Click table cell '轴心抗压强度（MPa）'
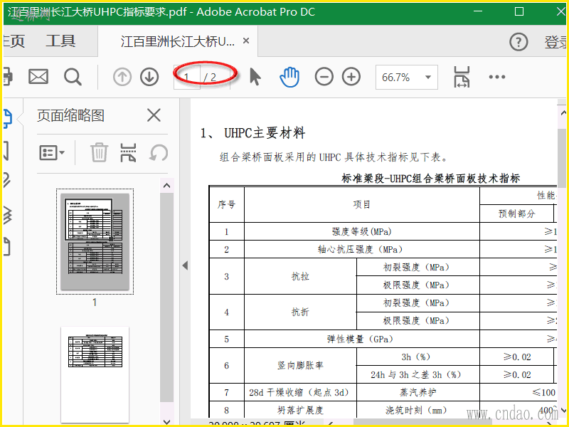569x427 pixels. coord(362,249)
